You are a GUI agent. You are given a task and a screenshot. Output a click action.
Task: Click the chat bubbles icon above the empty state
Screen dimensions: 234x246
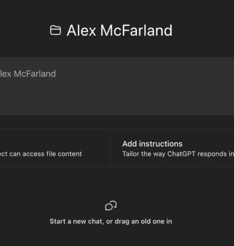[111, 205]
